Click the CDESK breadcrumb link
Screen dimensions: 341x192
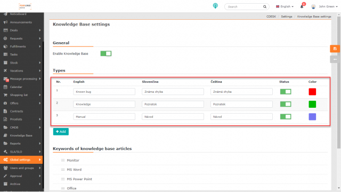pos(271,17)
